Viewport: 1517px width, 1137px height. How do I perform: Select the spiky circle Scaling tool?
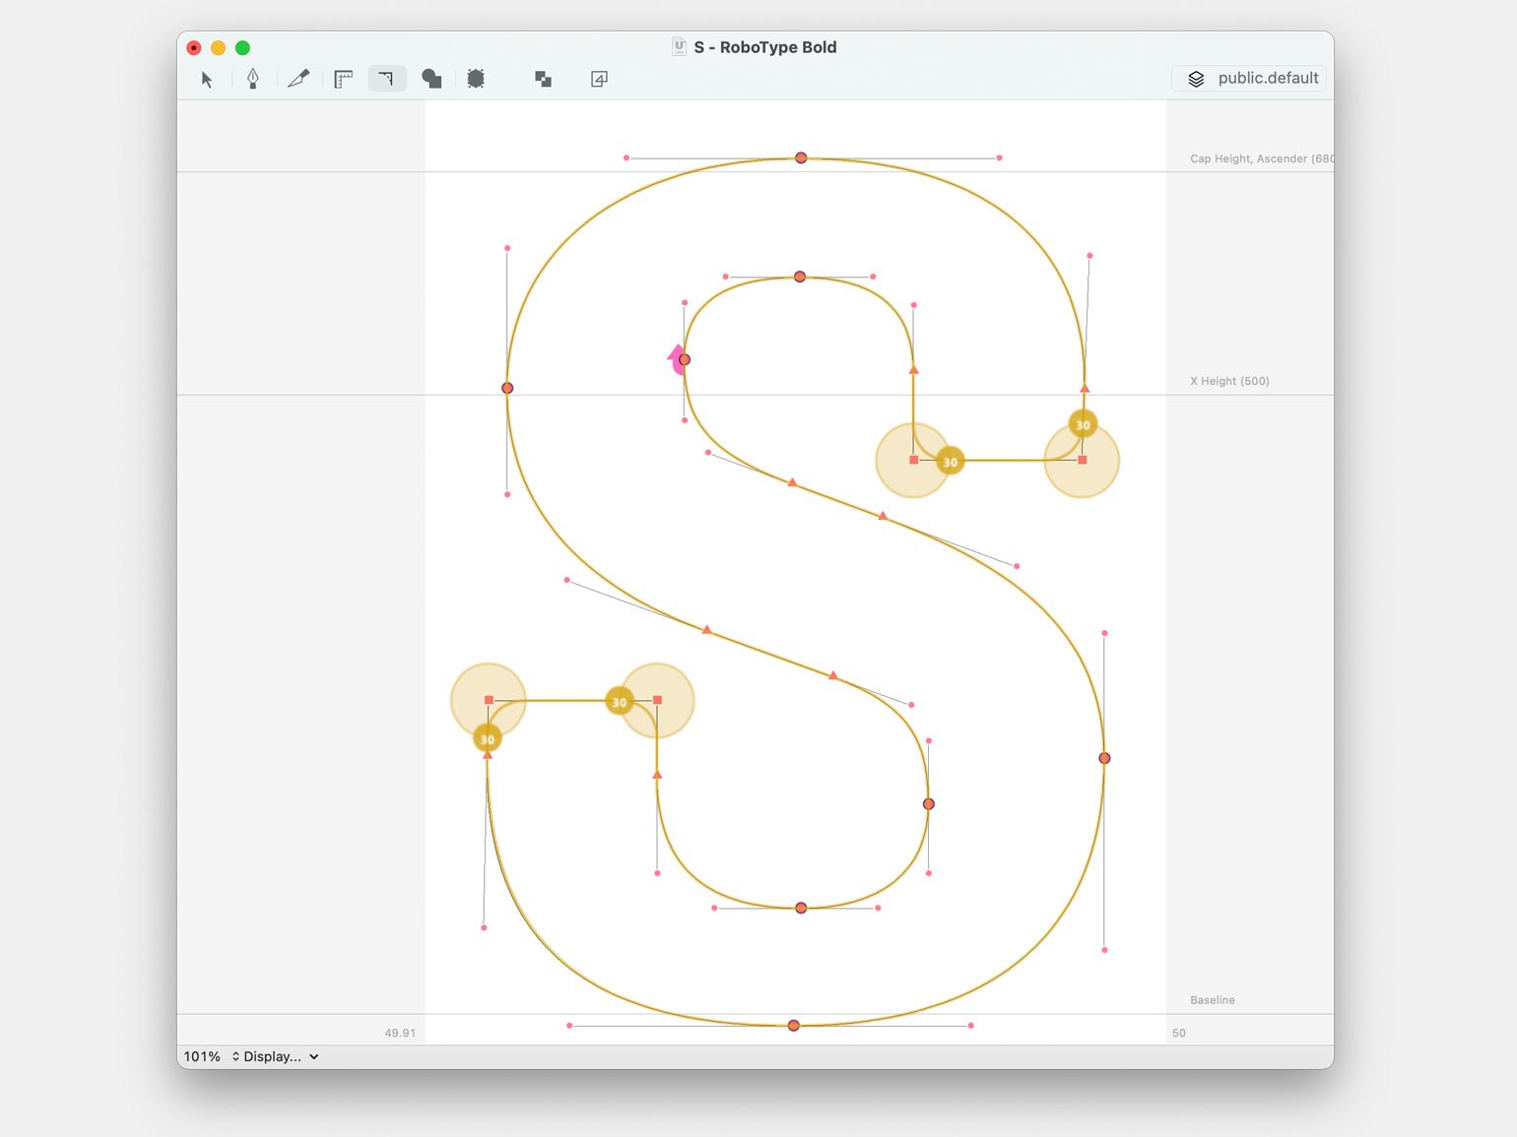point(476,79)
